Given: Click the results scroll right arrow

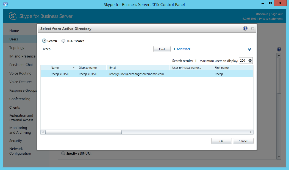Looking at the screenshot, I should pyautogui.click(x=251, y=132).
